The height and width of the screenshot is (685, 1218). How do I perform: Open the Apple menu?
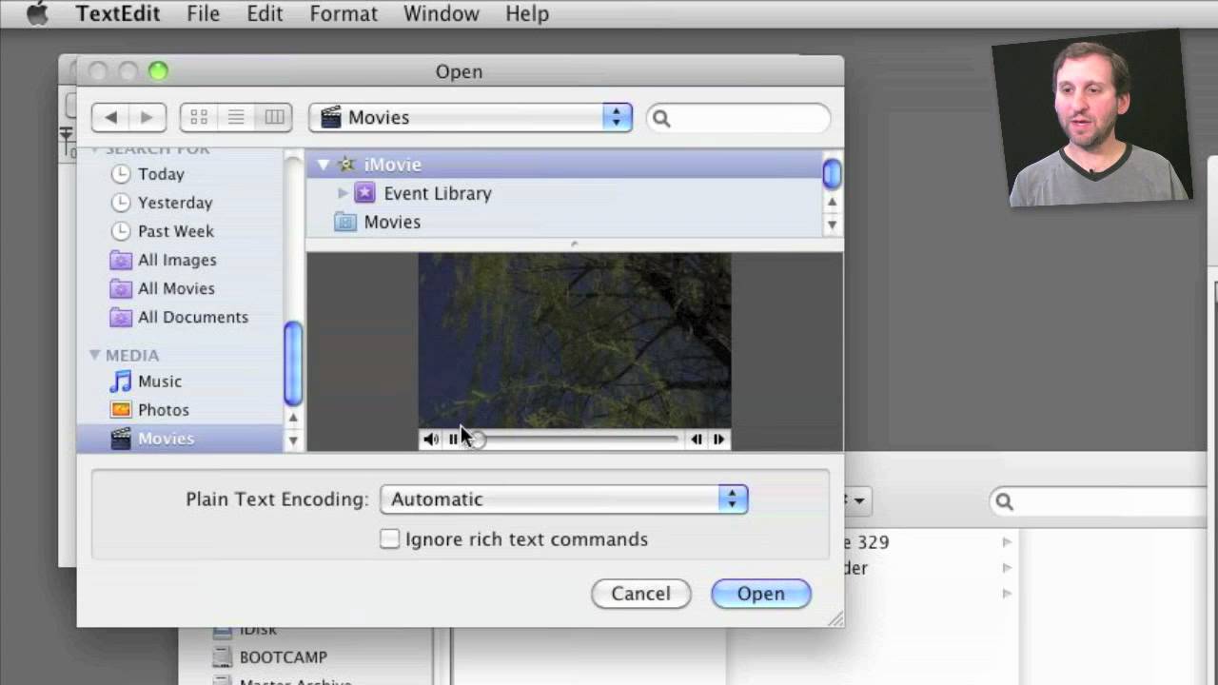[38, 14]
